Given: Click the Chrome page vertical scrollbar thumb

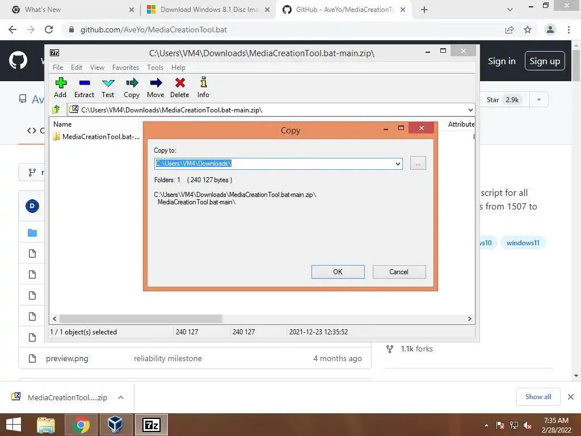Looking at the screenshot, I should pyautogui.click(x=576, y=66).
